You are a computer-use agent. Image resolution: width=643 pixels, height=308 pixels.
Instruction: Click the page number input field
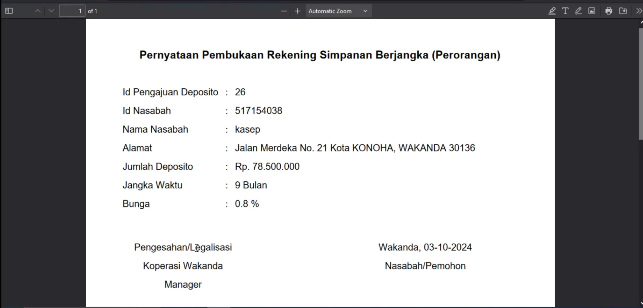[x=72, y=11]
